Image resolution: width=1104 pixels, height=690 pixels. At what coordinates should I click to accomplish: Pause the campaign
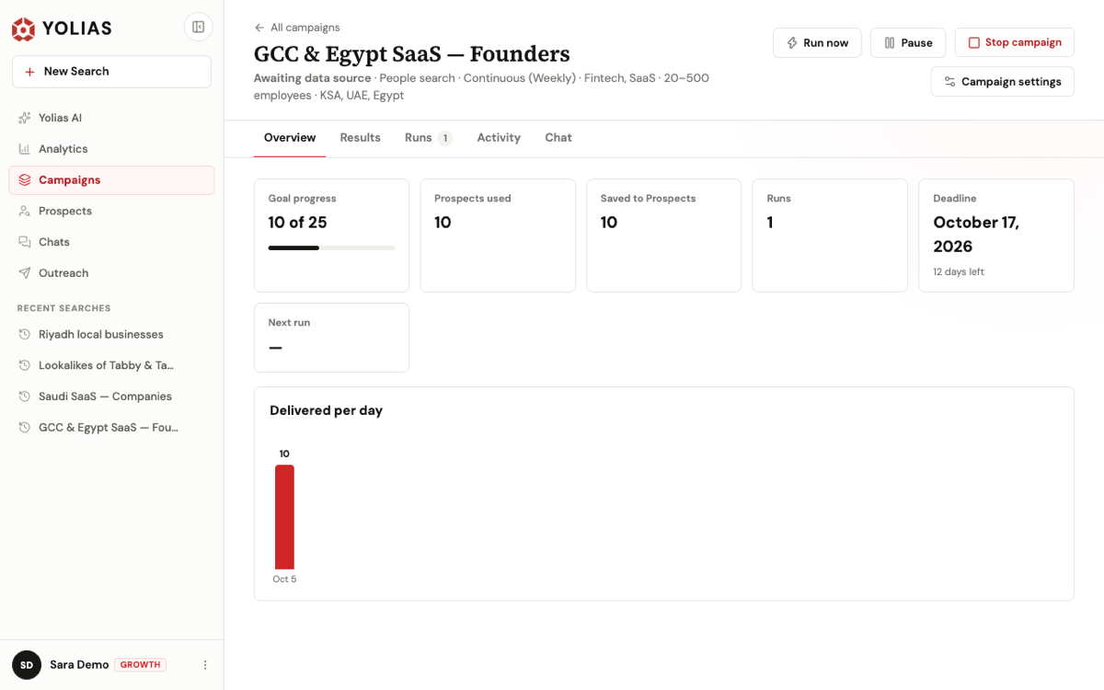pos(907,43)
